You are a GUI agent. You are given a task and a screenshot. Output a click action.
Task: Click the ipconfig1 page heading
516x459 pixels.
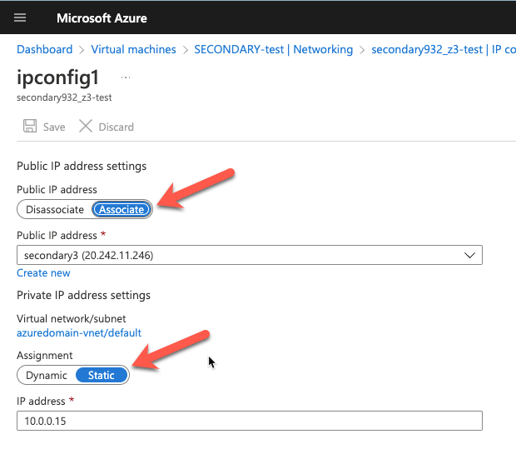pos(57,77)
